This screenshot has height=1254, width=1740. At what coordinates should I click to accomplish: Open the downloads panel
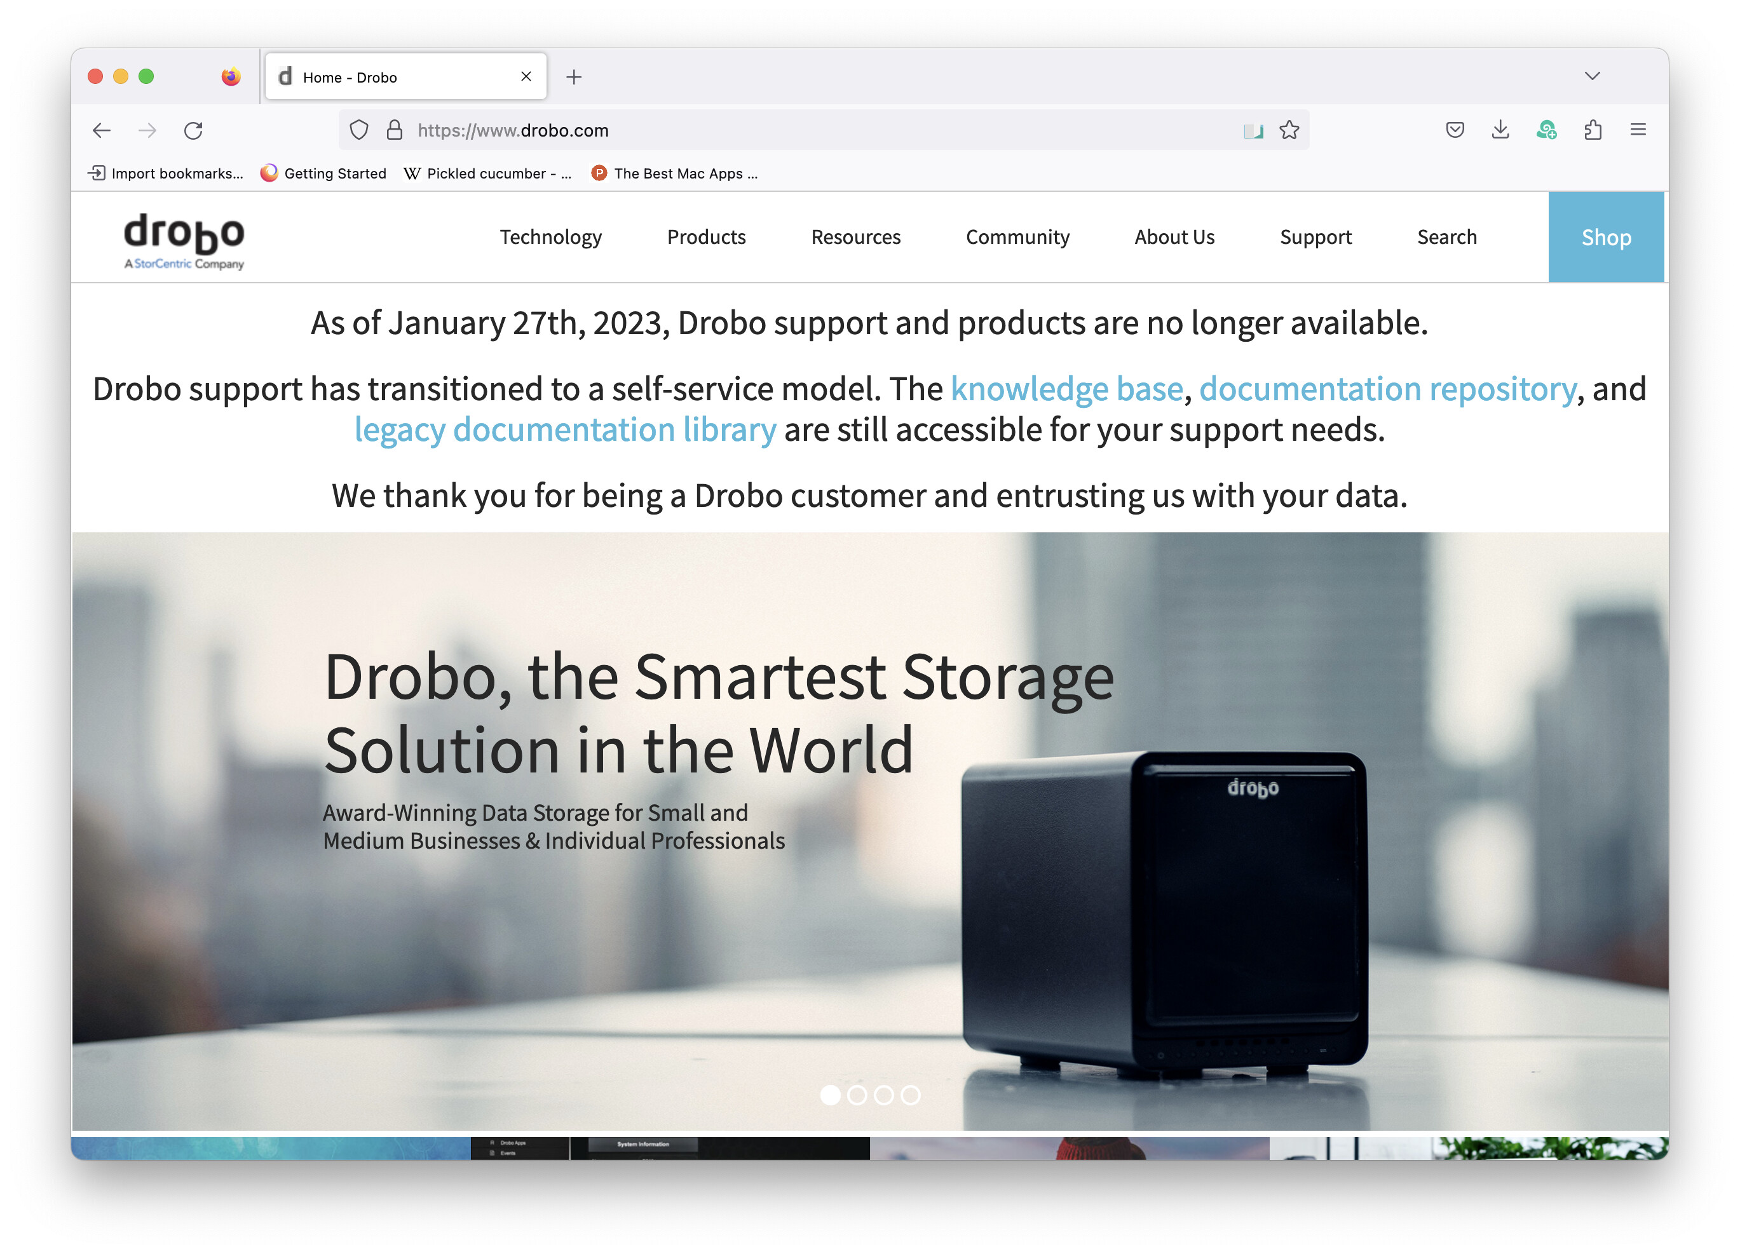pos(1500,130)
